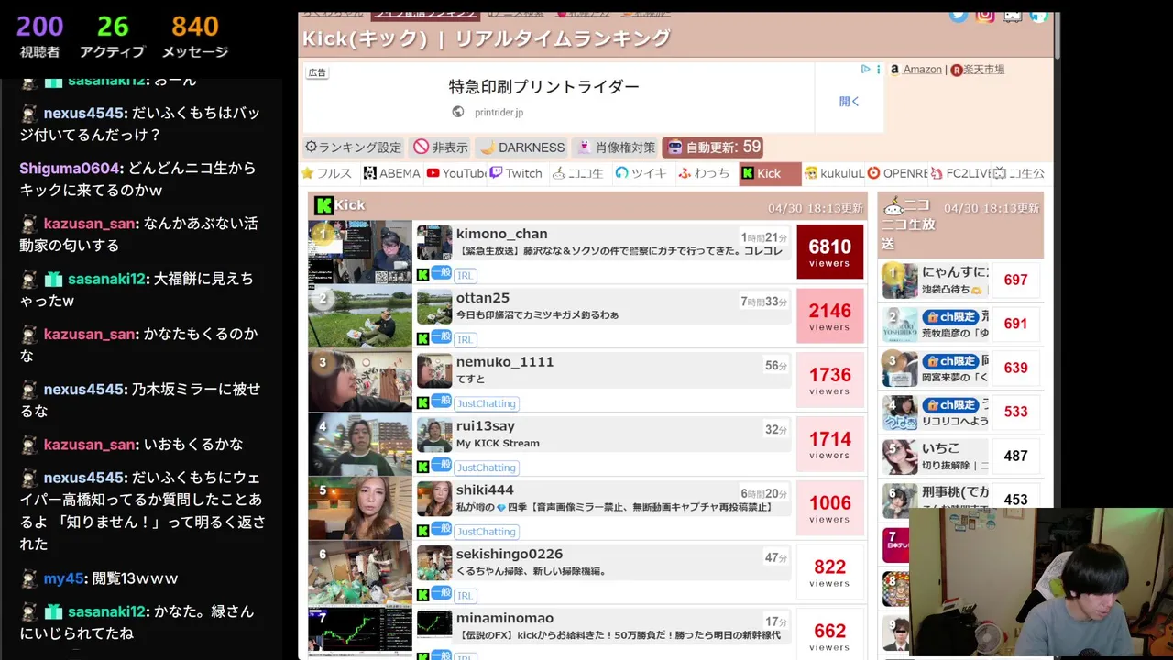Toggle DARKNESS mode
1173x660 pixels.
tap(522, 147)
